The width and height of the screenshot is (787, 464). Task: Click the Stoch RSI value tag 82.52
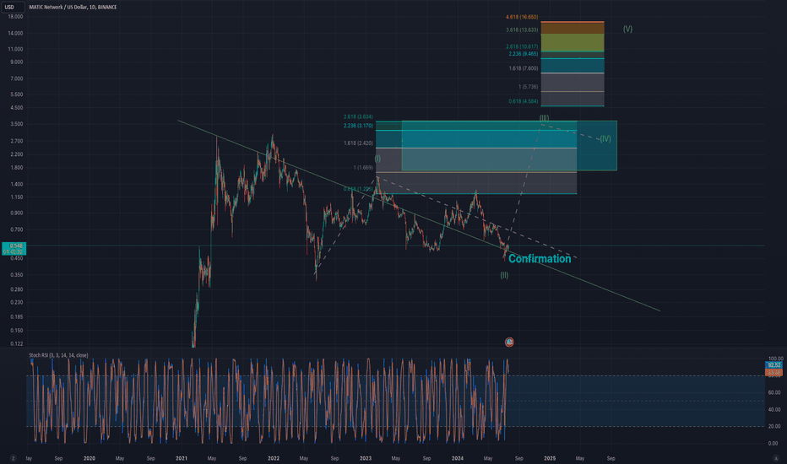[x=773, y=365]
